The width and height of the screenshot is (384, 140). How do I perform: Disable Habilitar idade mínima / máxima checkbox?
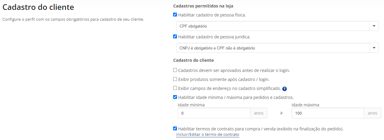[x=175, y=97]
